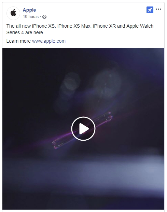Open the three-dot post options menu

tap(158, 9)
